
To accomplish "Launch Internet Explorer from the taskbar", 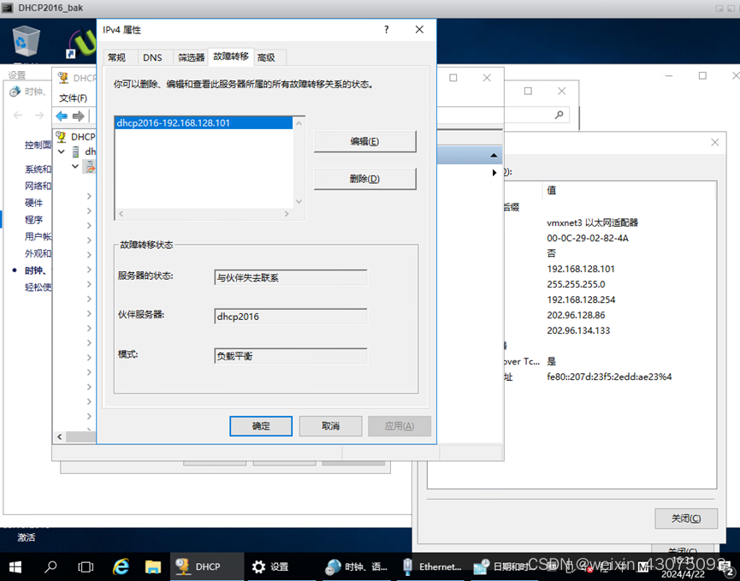I will coord(121,566).
